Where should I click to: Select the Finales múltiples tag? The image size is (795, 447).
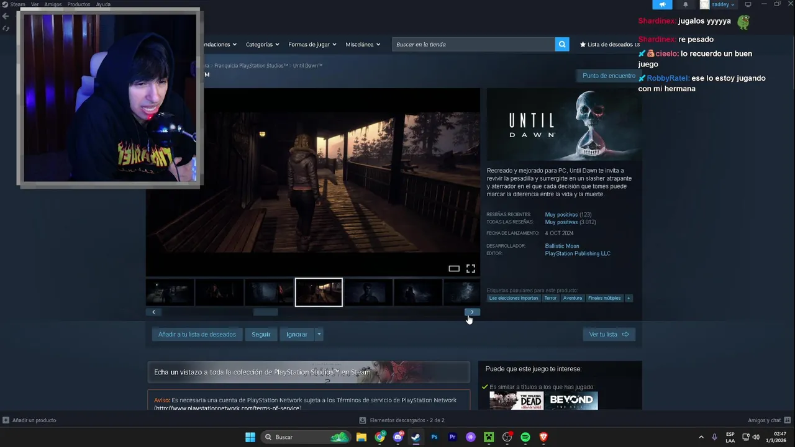click(x=604, y=298)
